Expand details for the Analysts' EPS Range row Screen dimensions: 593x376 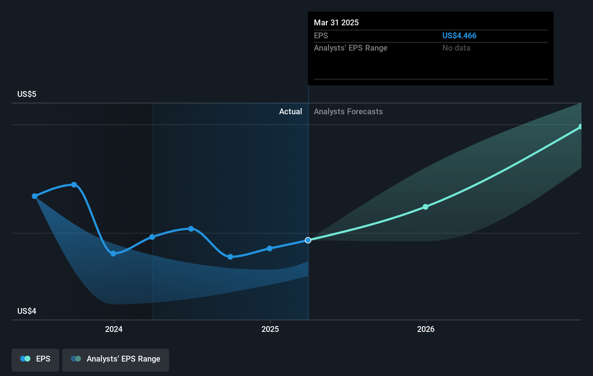pyautogui.click(x=350, y=48)
